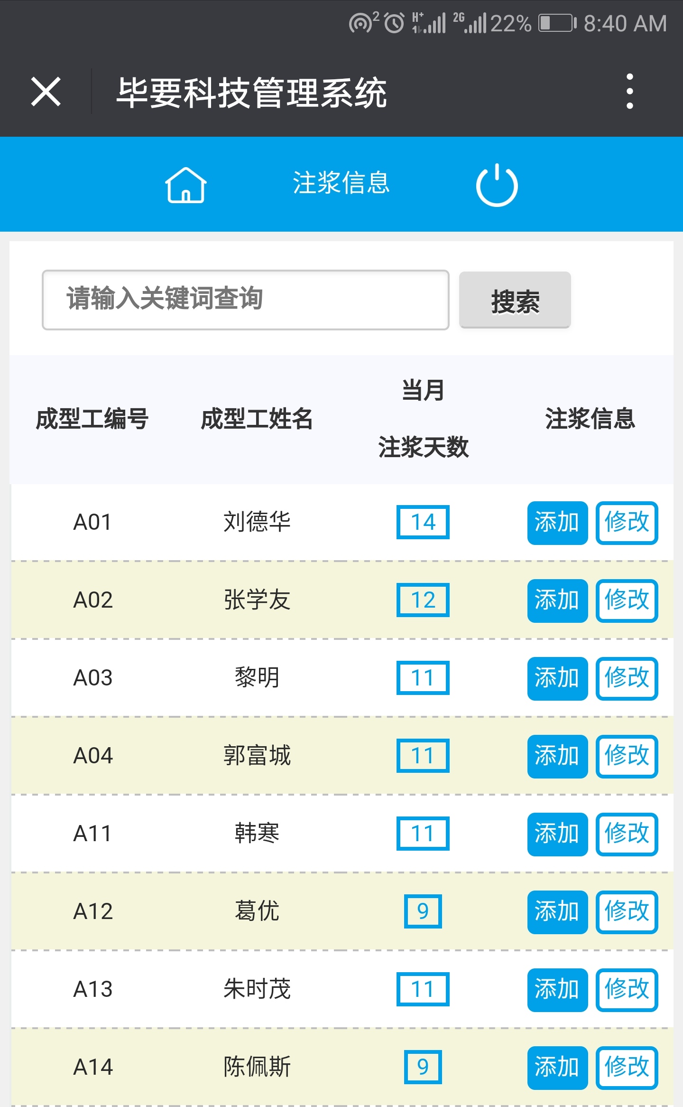The height and width of the screenshot is (1107, 683).
Task: Click 修改 for 张学友
Action: point(627,600)
